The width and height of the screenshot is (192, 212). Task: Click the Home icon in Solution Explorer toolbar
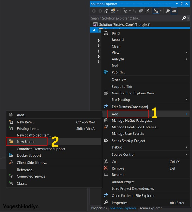[106, 11]
